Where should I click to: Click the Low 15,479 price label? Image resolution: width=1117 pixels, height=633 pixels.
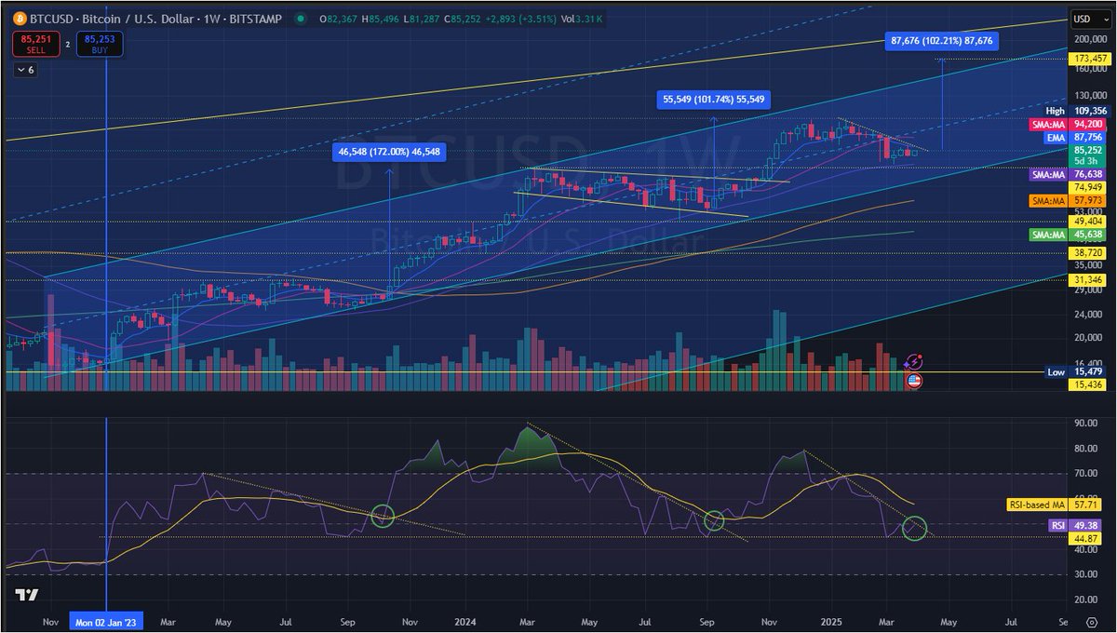point(1074,371)
